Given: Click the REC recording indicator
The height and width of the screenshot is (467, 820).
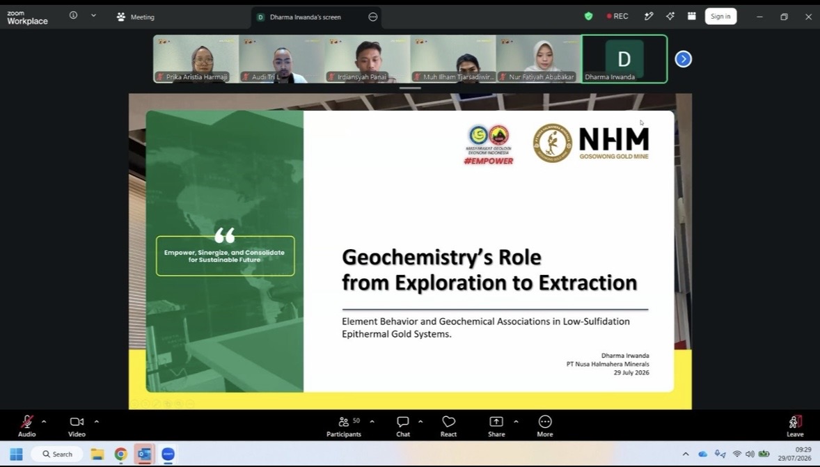Looking at the screenshot, I should 617,16.
